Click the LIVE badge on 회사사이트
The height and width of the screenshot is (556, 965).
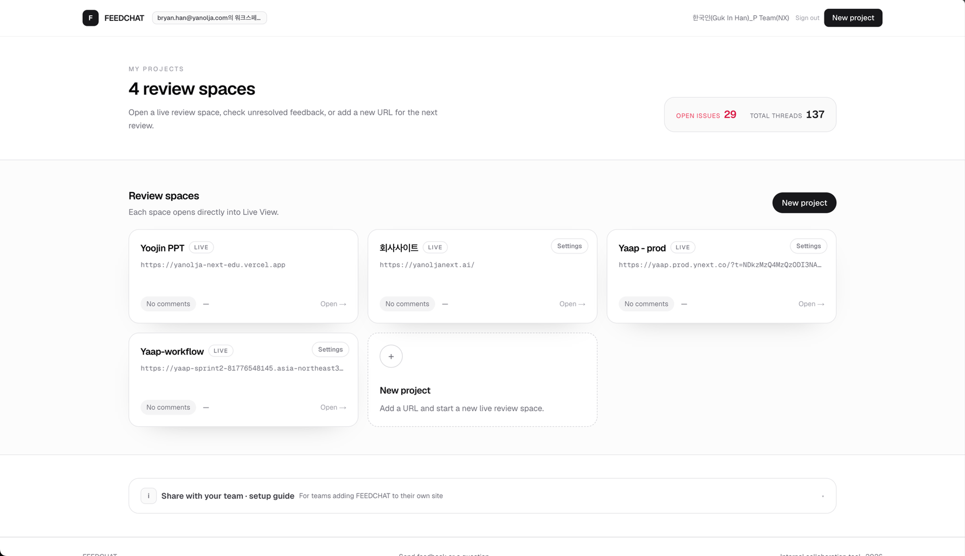coord(435,247)
